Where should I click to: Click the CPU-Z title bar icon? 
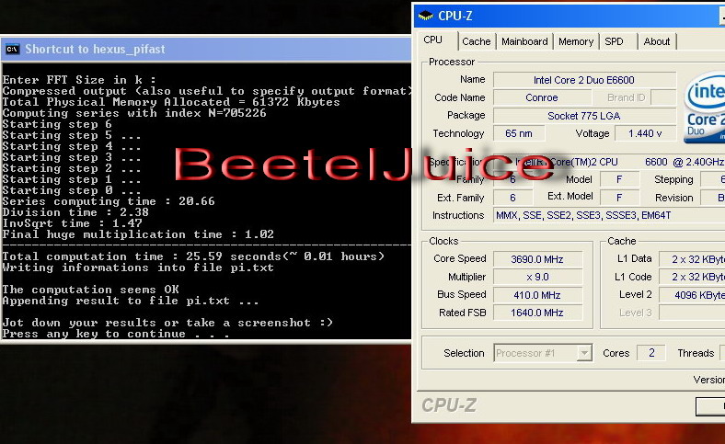(425, 16)
